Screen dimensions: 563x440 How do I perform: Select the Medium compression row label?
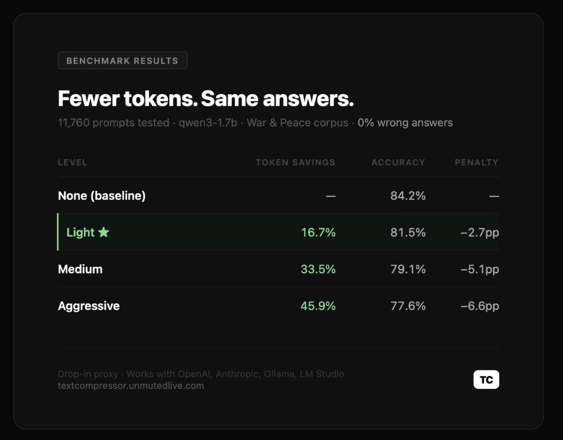tap(80, 269)
